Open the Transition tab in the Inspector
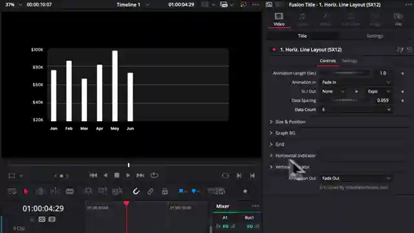The image size is (414, 233). (x=351, y=19)
